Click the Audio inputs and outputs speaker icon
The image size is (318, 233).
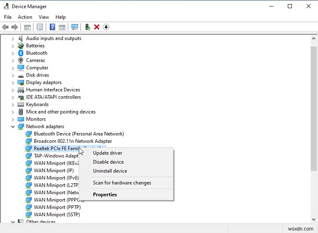21,38
